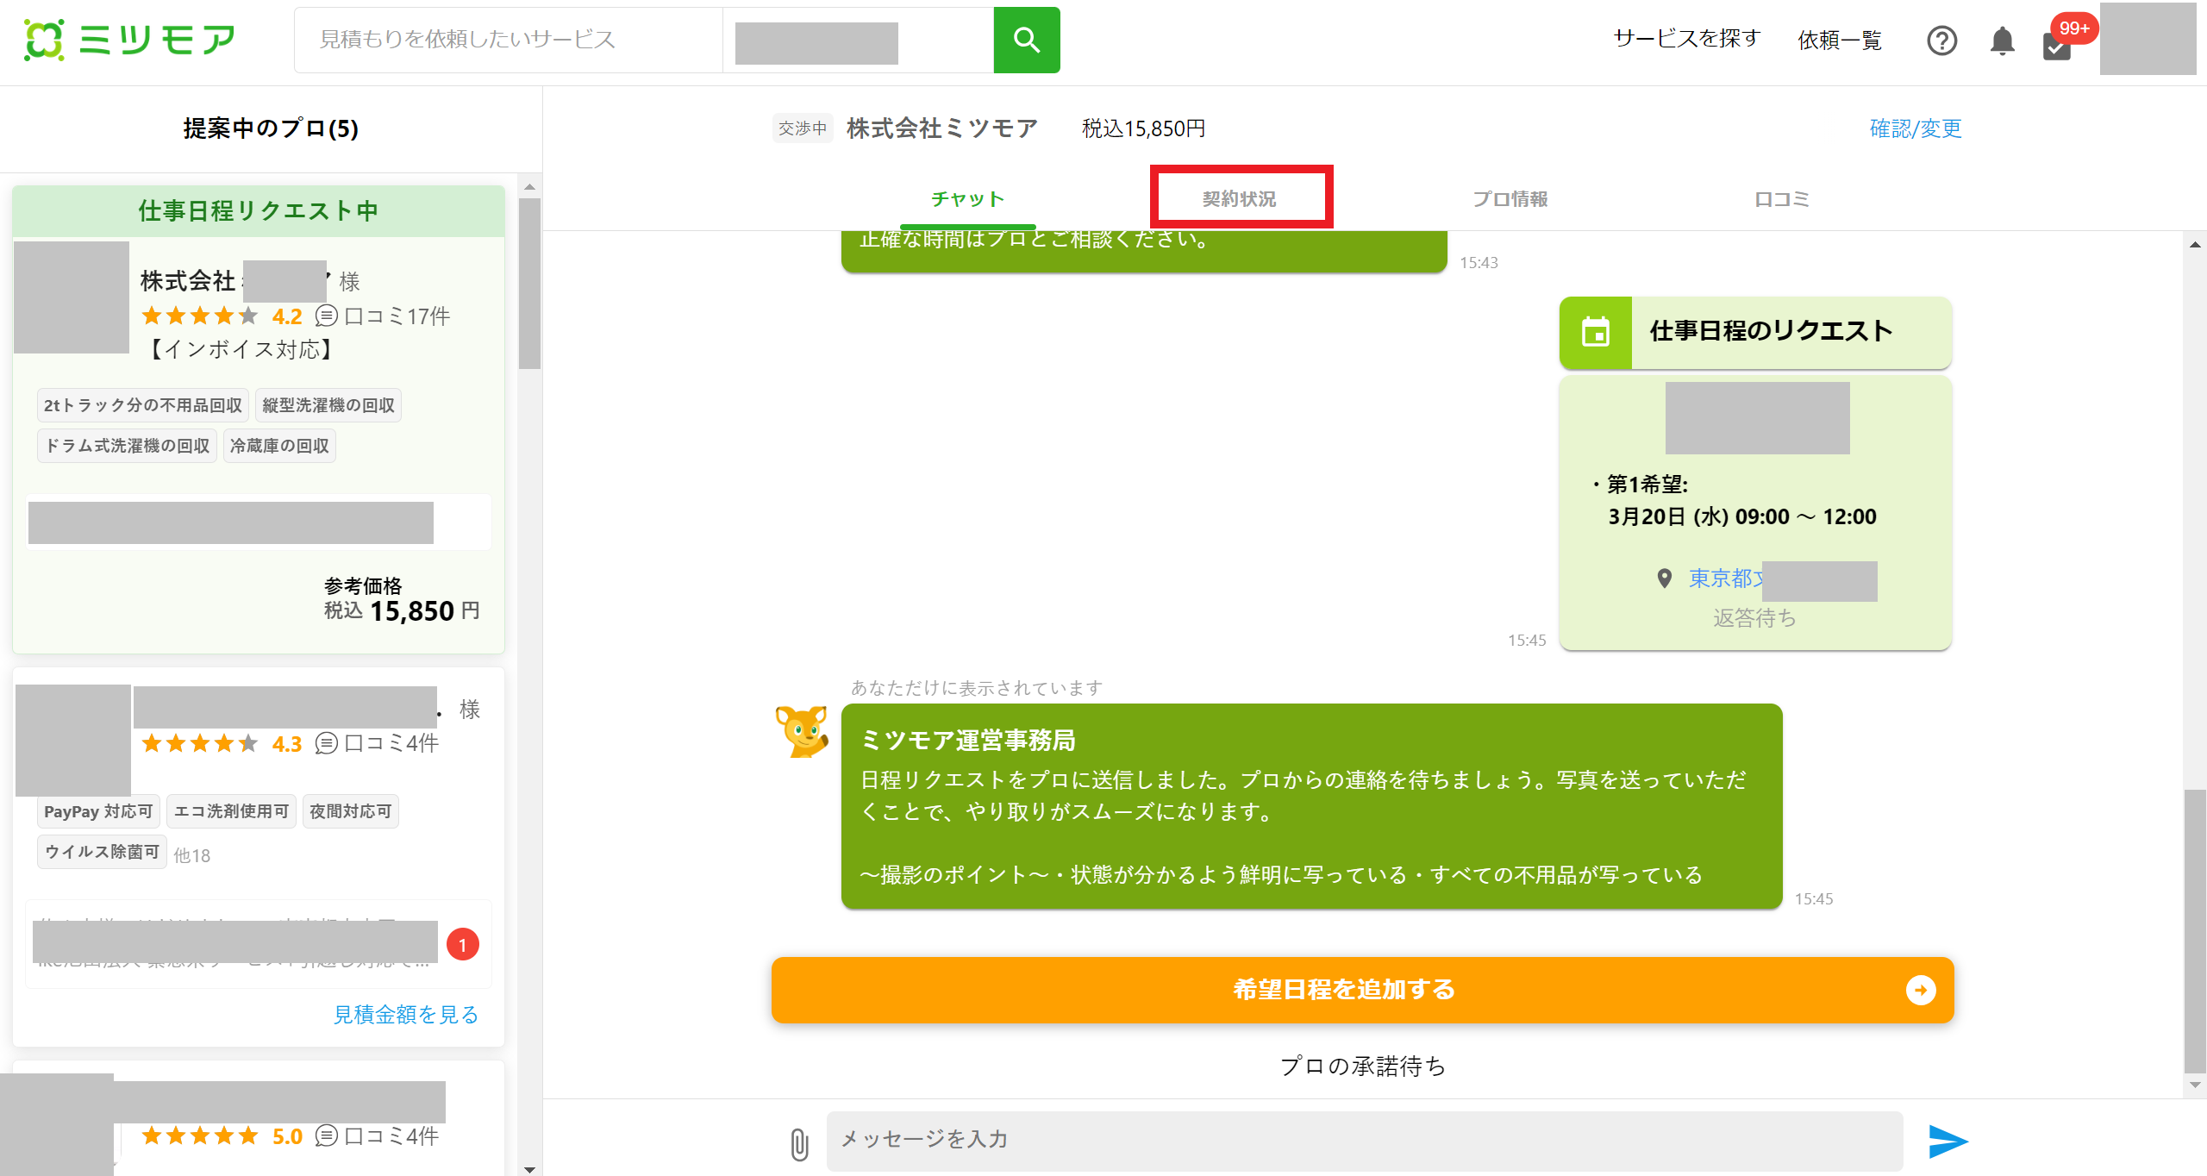
Task: Click chat scrollbar down arrow
Action: click(x=2195, y=1085)
